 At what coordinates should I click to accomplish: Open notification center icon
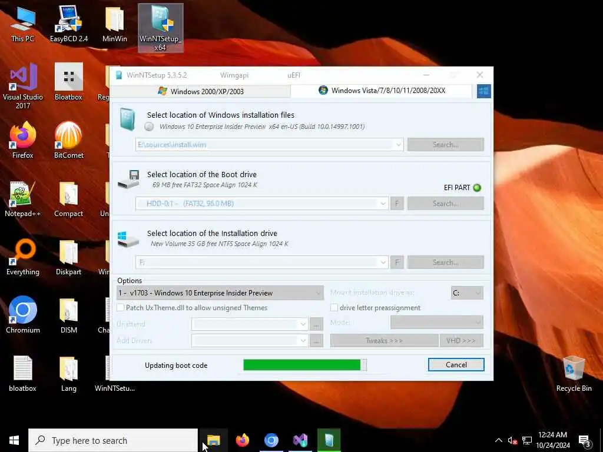585,440
